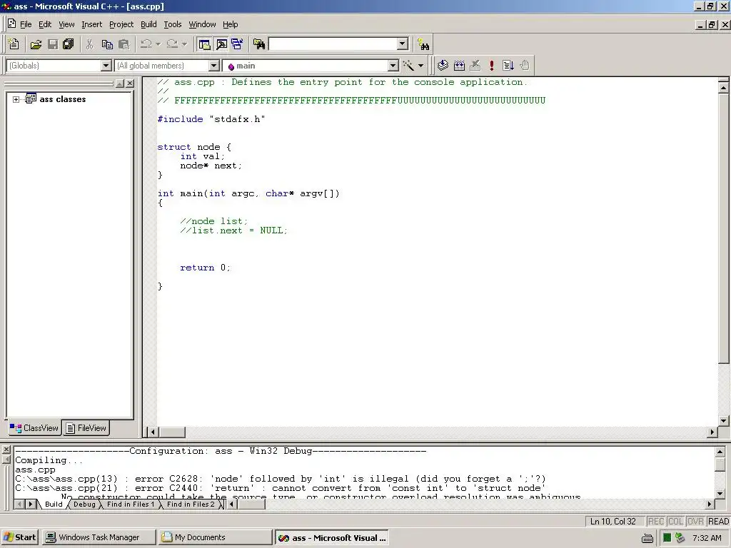Click the return 0; code line
Screen dimensions: 731x548
point(205,268)
